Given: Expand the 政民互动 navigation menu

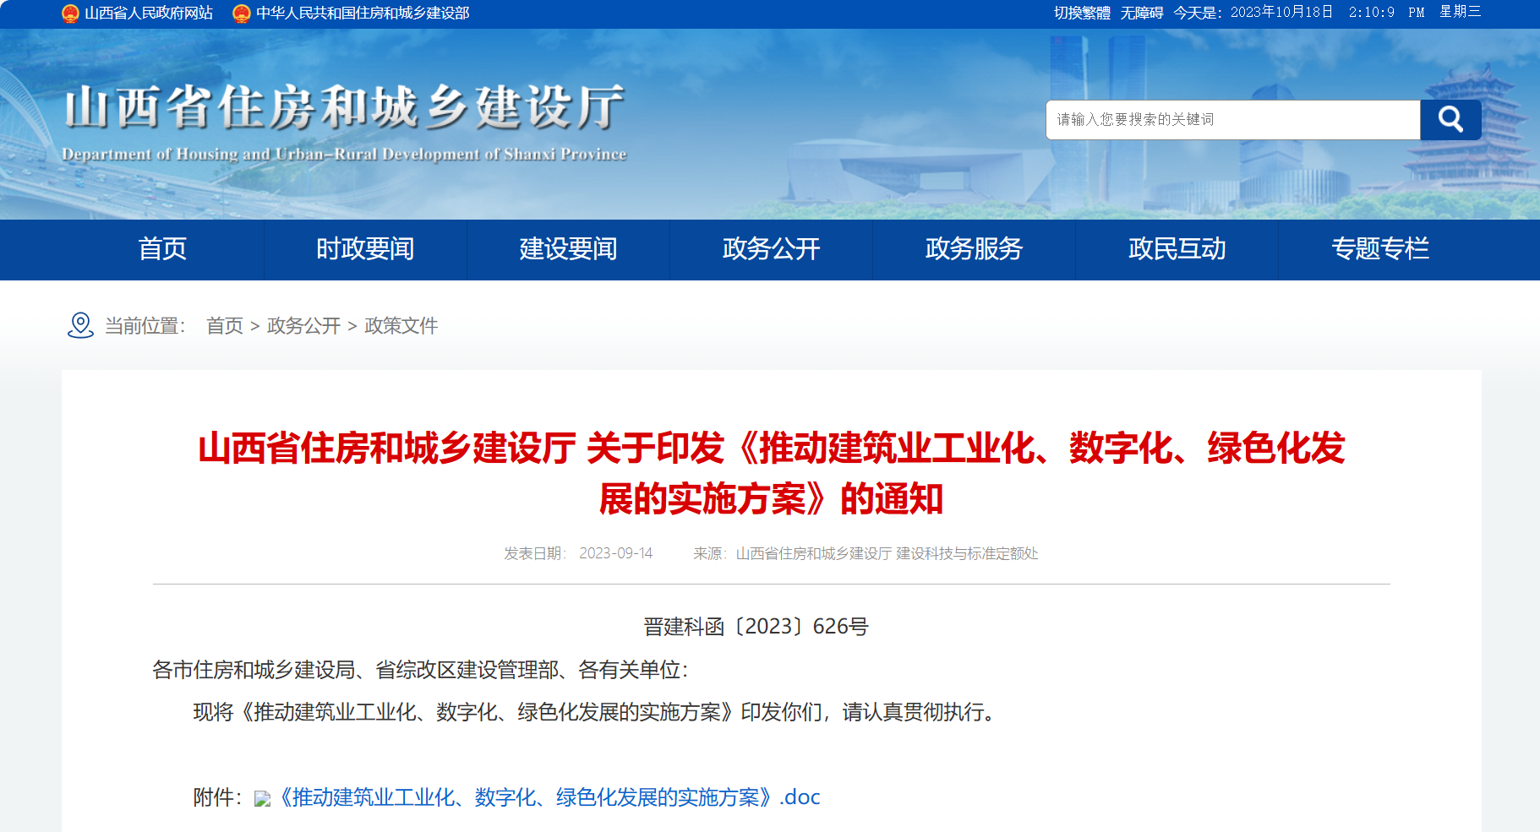Looking at the screenshot, I should (x=1177, y=249).
